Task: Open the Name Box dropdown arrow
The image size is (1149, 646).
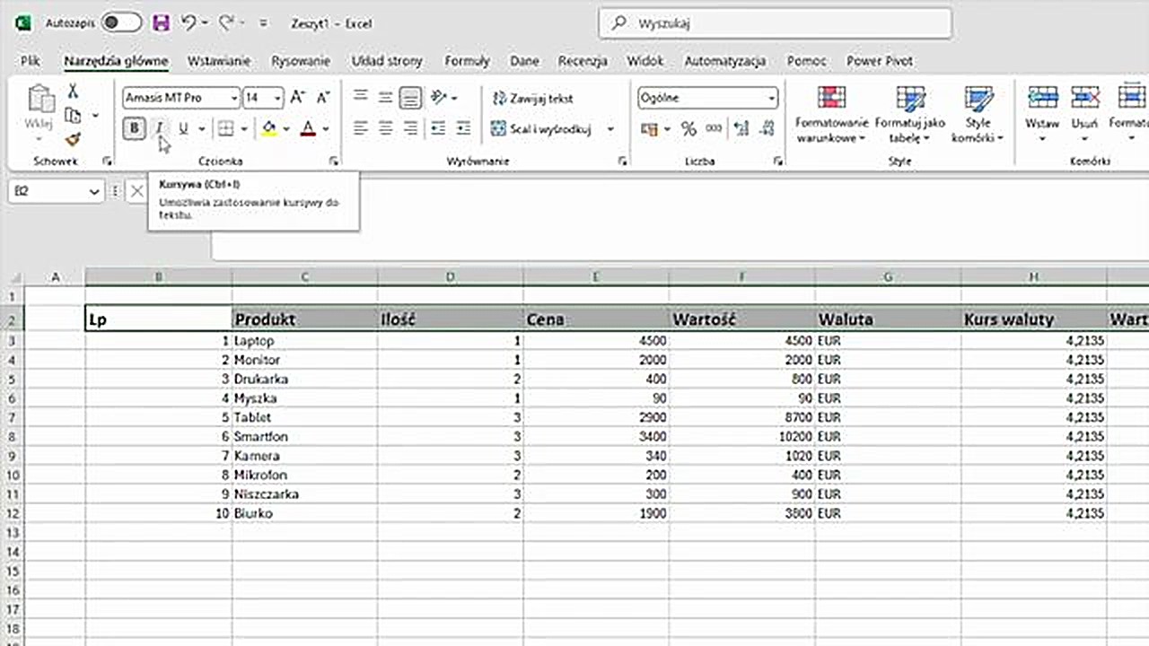Action: (95, 191)
